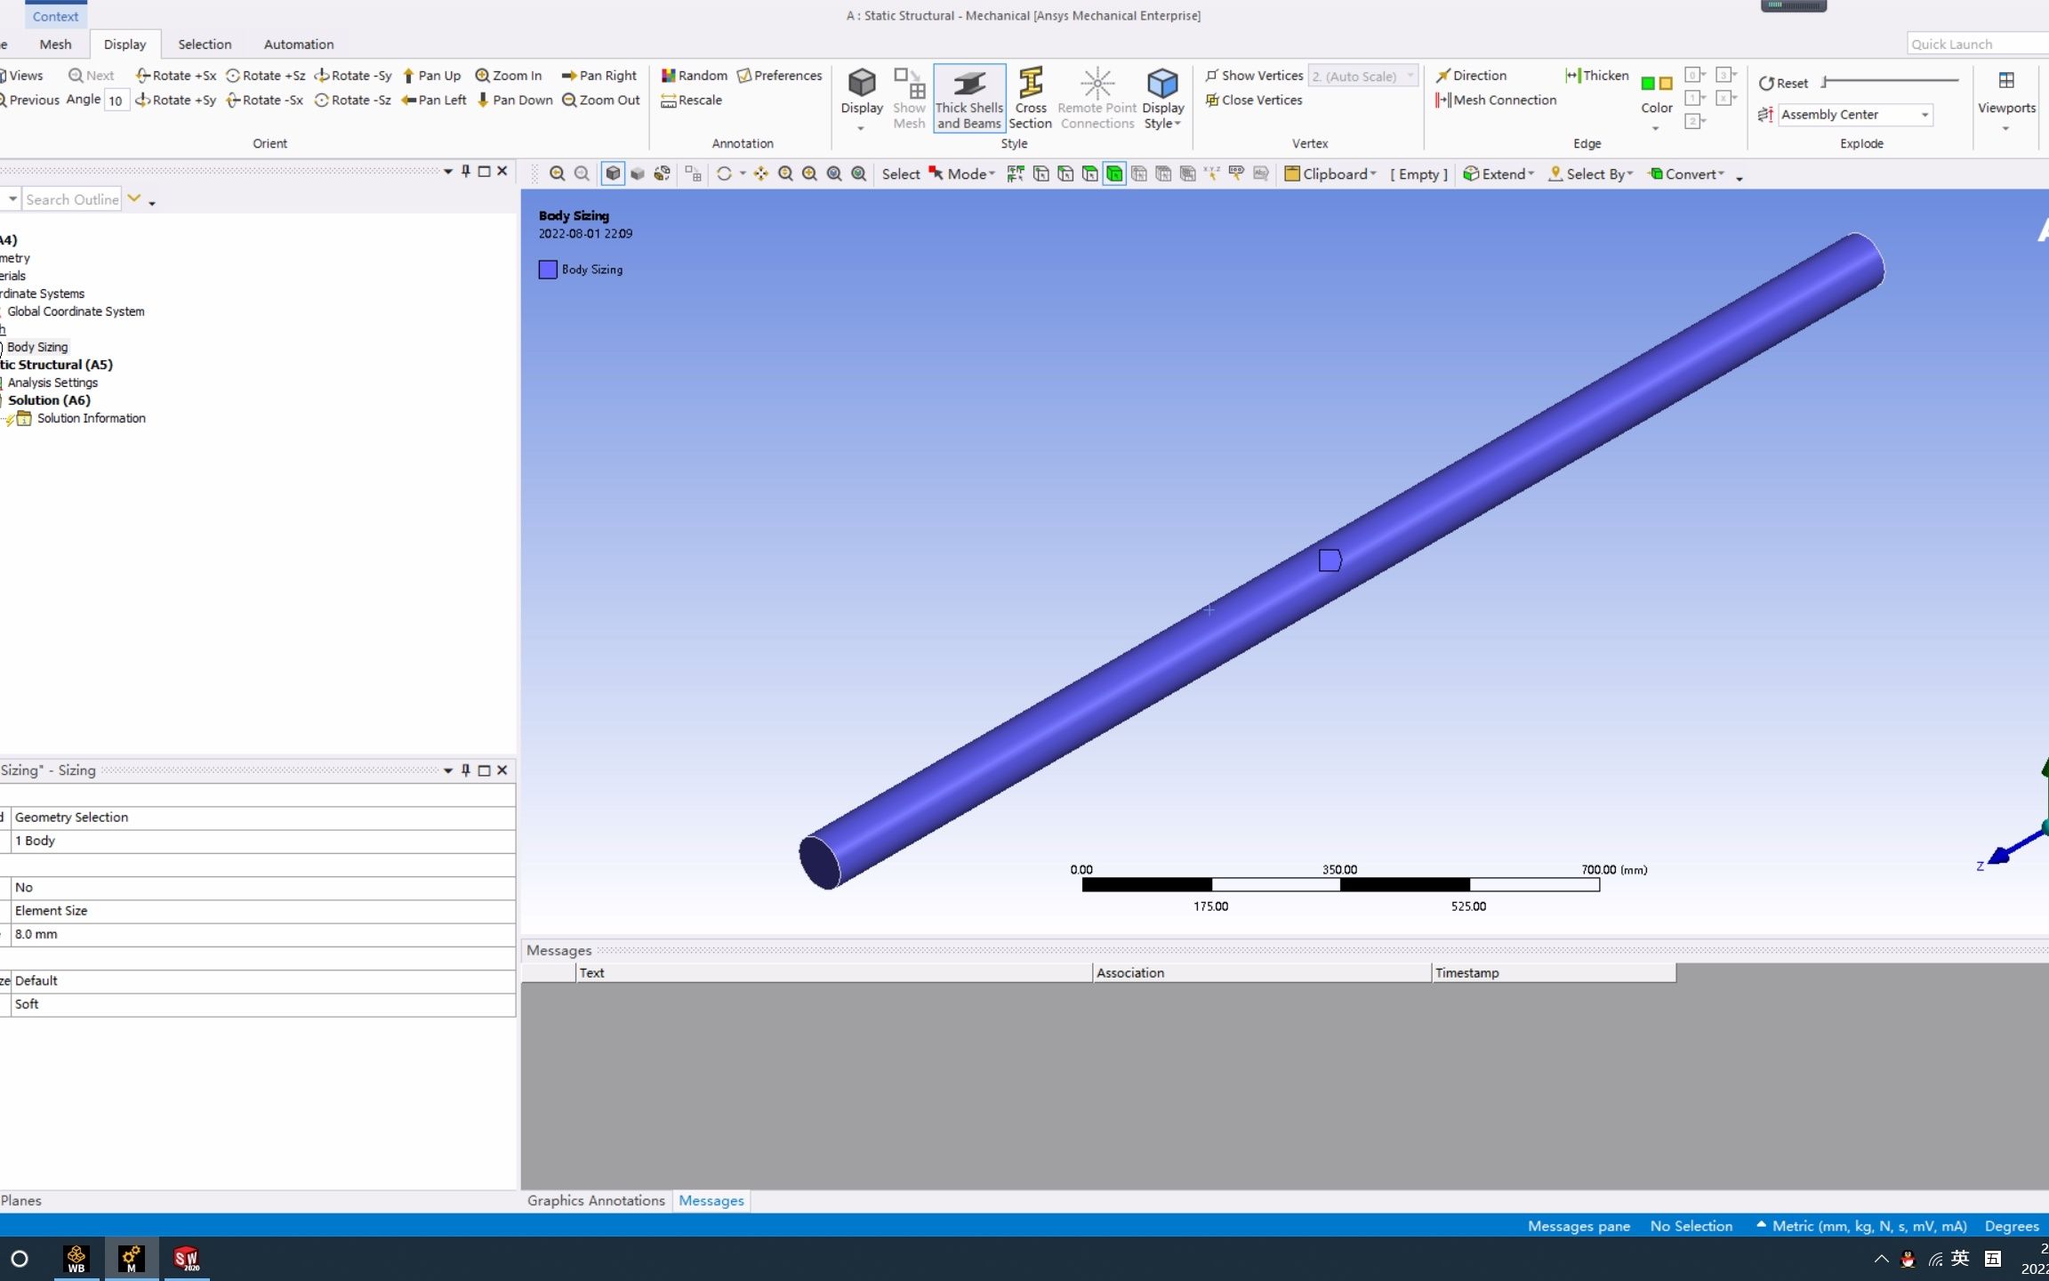Toggle Show Mesh display

pyautogui.click(x=909, y=98)
